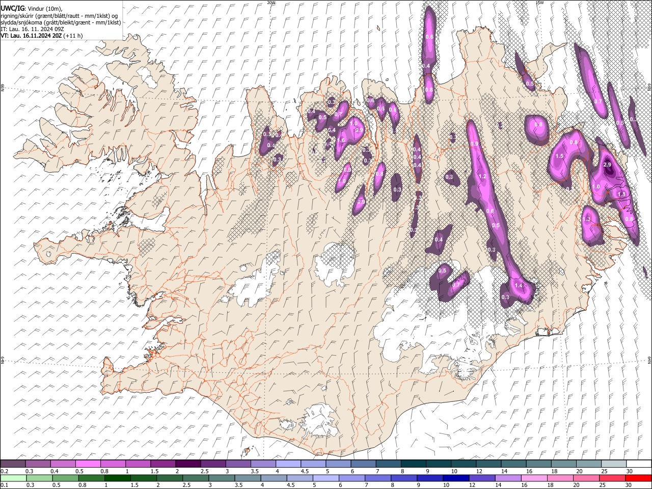Click the "2.9" snowfall value on the map
This screenshot has width=652, height=489.
(x=607, y=165)
